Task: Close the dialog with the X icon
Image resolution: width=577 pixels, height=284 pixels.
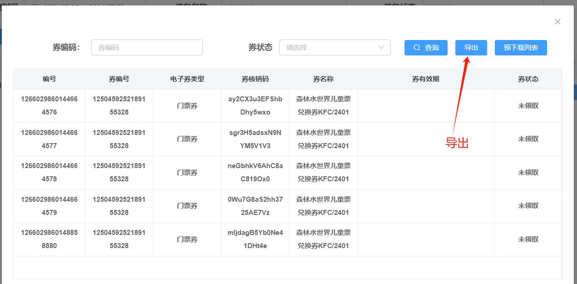Action: tap(557, 22)
